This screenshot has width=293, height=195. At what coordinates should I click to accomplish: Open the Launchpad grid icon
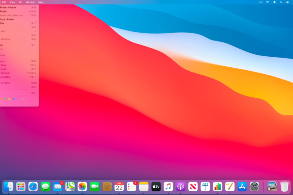coord(21,186)
